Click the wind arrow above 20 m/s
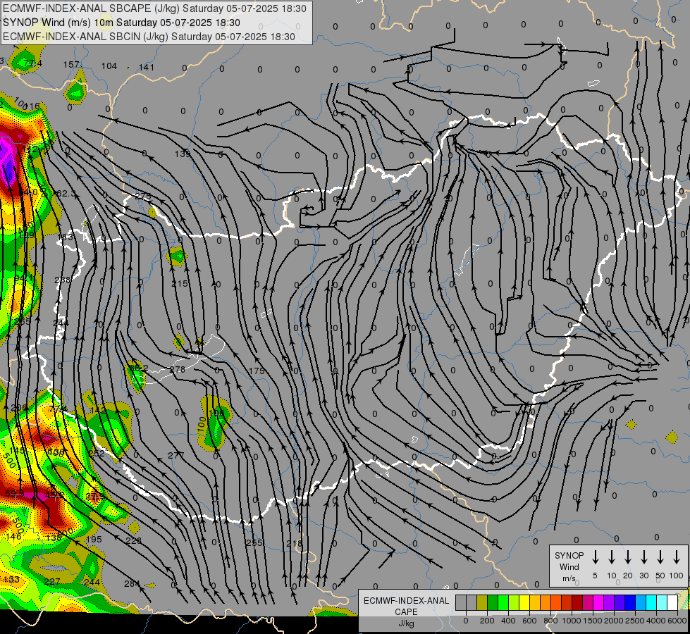Viewport: 690px width, 634px height. click(628, 557)
